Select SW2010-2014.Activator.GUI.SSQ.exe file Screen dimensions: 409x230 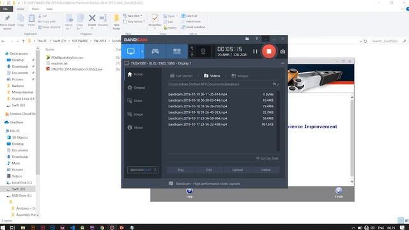point(74,70)
